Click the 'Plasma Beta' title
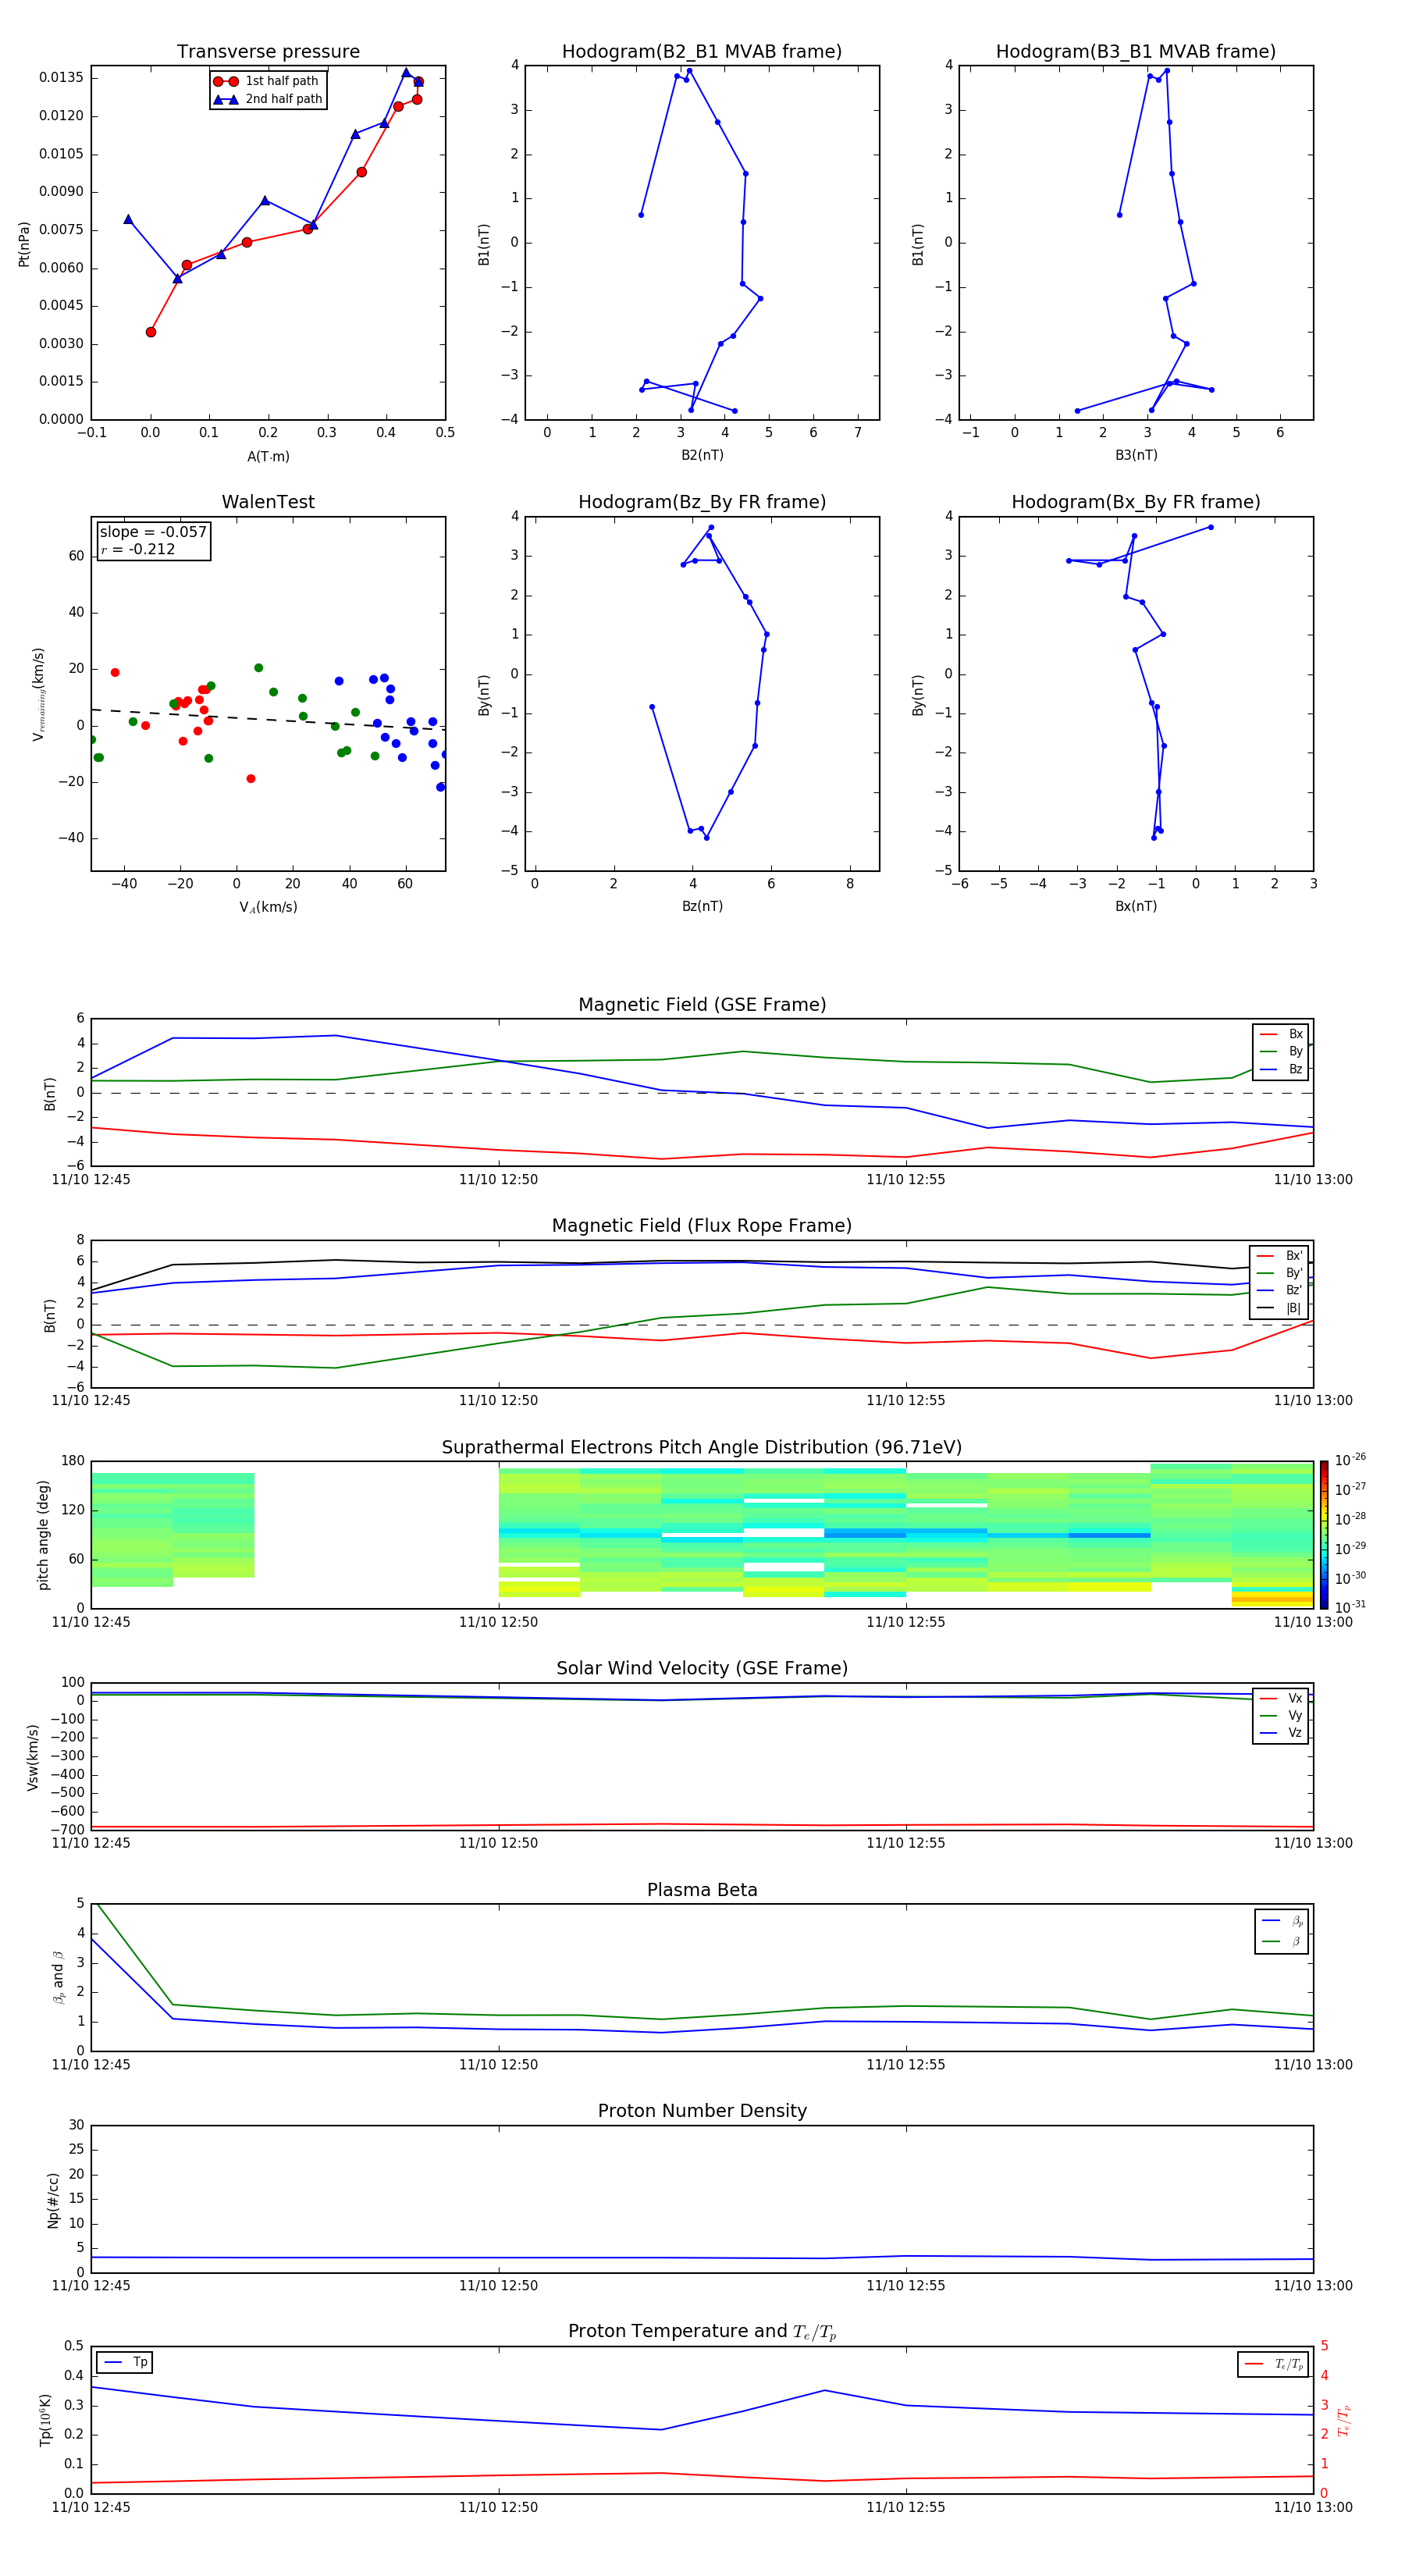 pos(702,1890)
